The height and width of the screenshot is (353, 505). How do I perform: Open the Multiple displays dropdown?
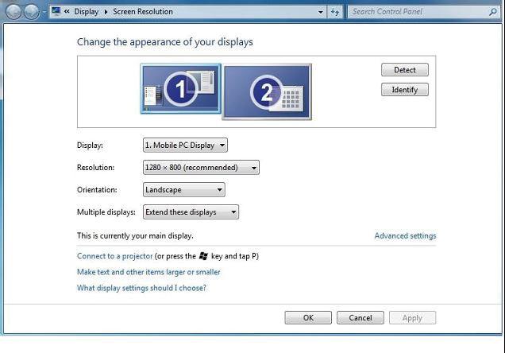click(191, 211)
